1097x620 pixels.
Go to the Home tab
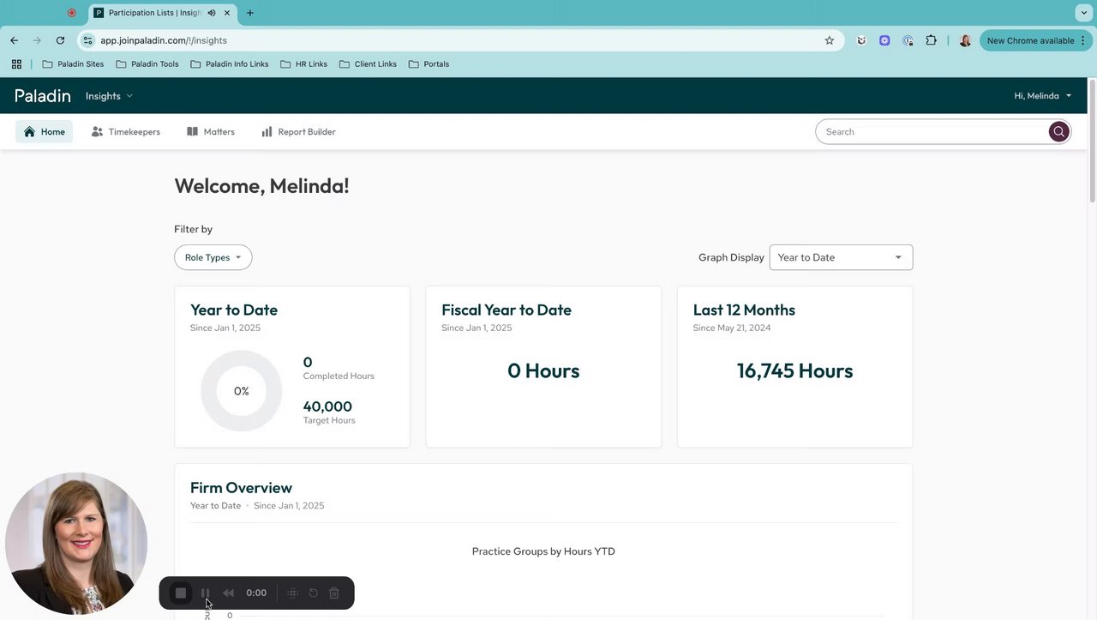click(45, 132)
